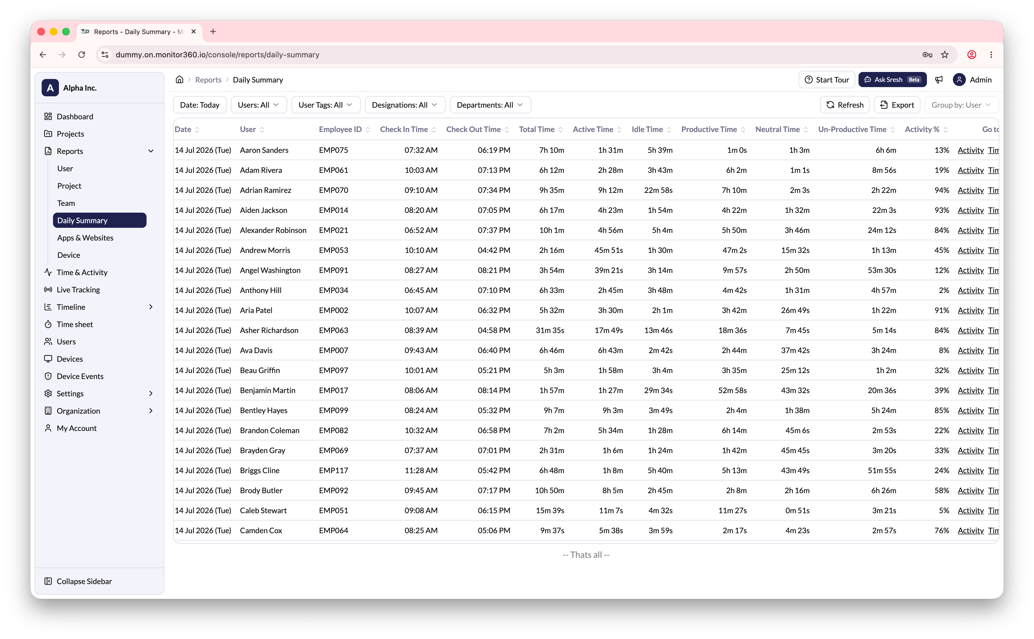Screen dimensions: 1034x639
Task: Expand the Timeline sidebar menu
Action: [151, 307]
